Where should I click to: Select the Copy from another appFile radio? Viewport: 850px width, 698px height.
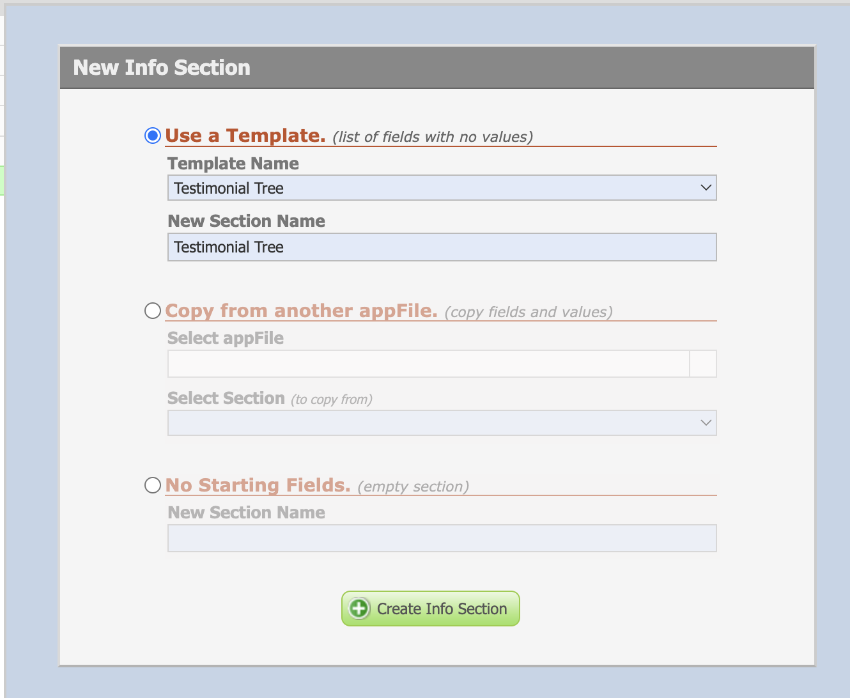tap(152, 311)
